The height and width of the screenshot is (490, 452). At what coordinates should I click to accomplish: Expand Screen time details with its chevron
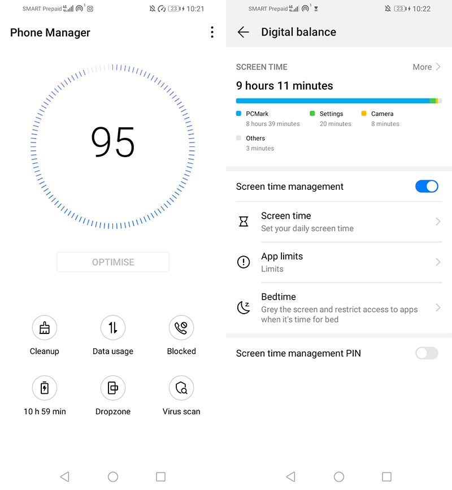(x=439, y=222)
